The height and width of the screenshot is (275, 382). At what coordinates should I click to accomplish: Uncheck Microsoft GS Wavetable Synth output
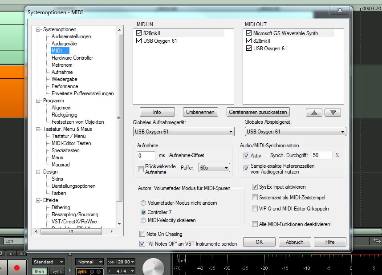coord(248,33)
